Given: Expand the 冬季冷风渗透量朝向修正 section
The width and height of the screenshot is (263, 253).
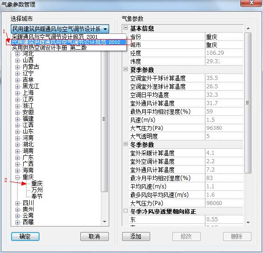Looking at the screenshot, I should [x=125, y=211].
